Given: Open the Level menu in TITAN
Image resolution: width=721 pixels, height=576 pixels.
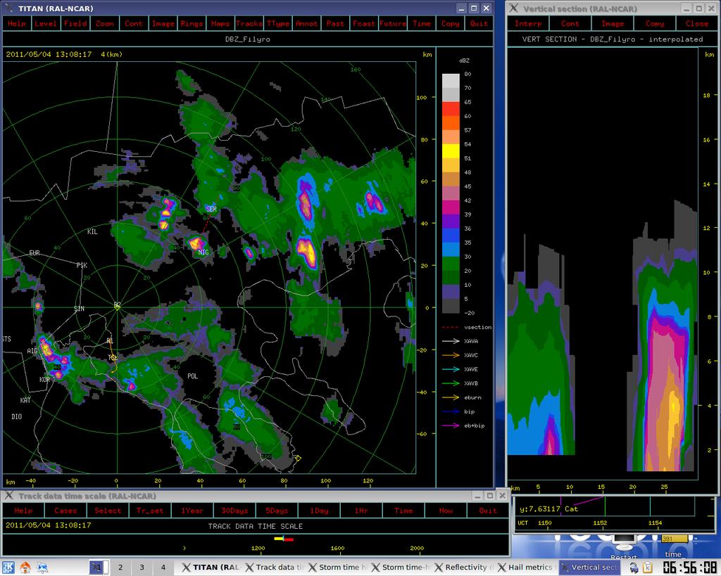Looking at the screenshot, I should coord(46,23).
